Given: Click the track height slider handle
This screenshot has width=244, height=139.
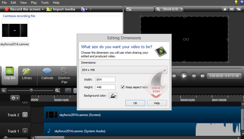Looking at the screenshot, I should pyautogui.click(x=6, y=138).
